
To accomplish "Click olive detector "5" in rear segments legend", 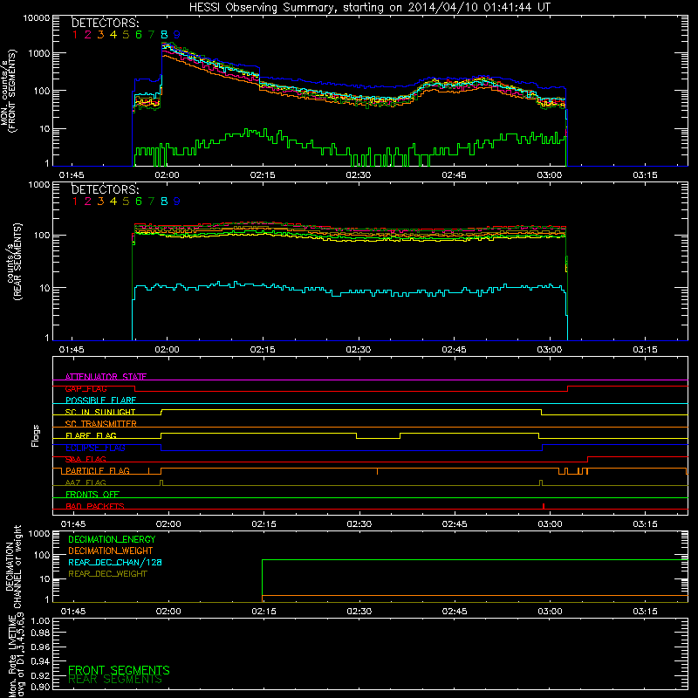I will (x=126, y=202).
